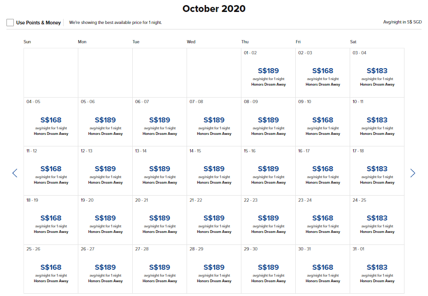Go to the next month arrow
This screenshot has height=296, width=428.
[x=412, y=173]
